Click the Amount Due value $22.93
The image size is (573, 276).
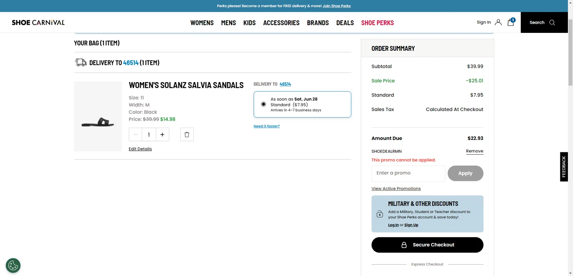point(476,138)
